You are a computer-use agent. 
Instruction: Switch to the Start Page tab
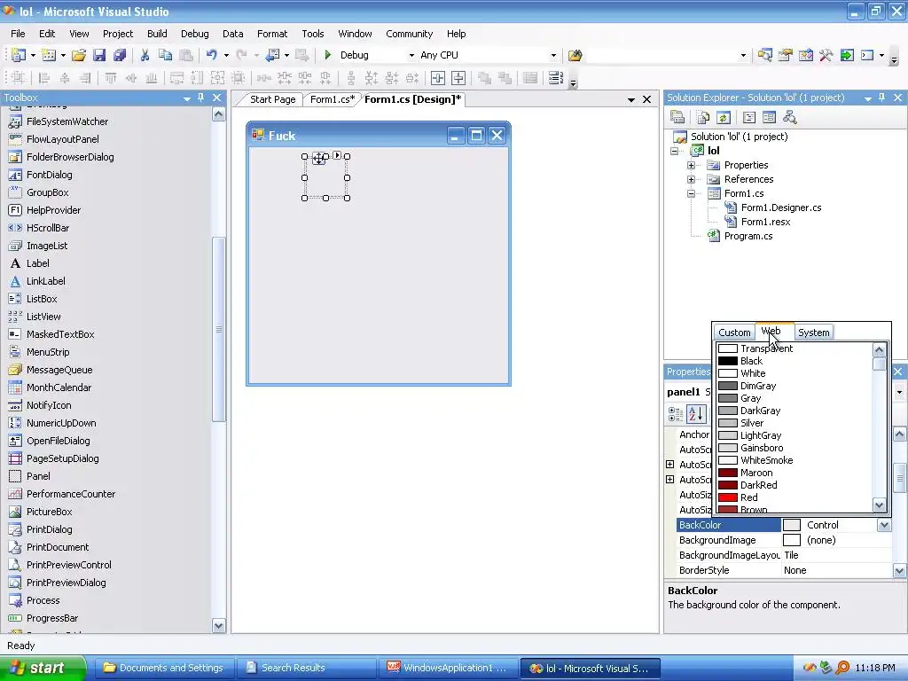pyautogui.click(x=272, y=99)
